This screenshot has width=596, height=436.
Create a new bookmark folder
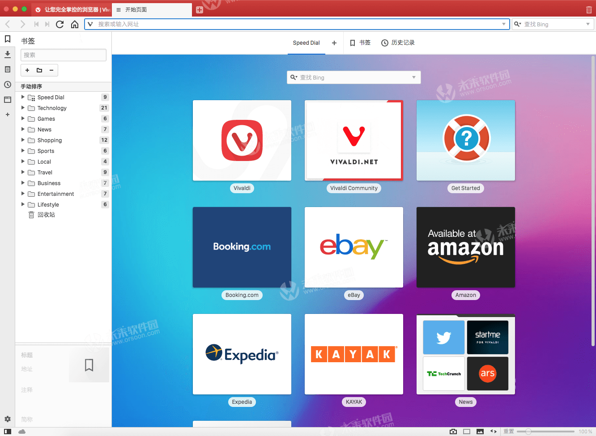39,70
